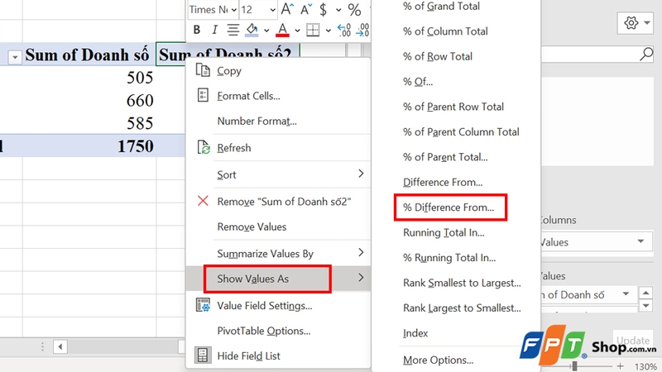The height and width of the screenshot is (372, 662).
Task: Apply accounting dollar format
Action: 324,9
